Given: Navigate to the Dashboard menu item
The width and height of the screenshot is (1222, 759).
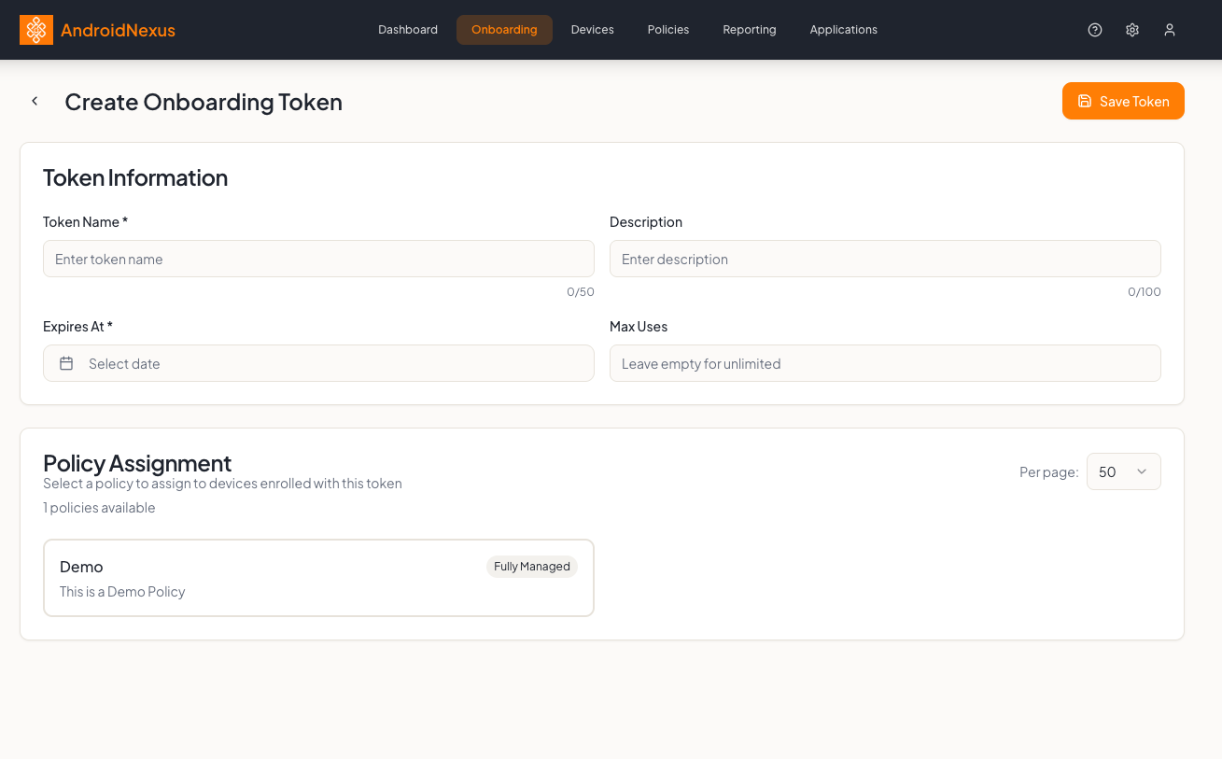Looking at the screenshot, I should click(408, 29).
